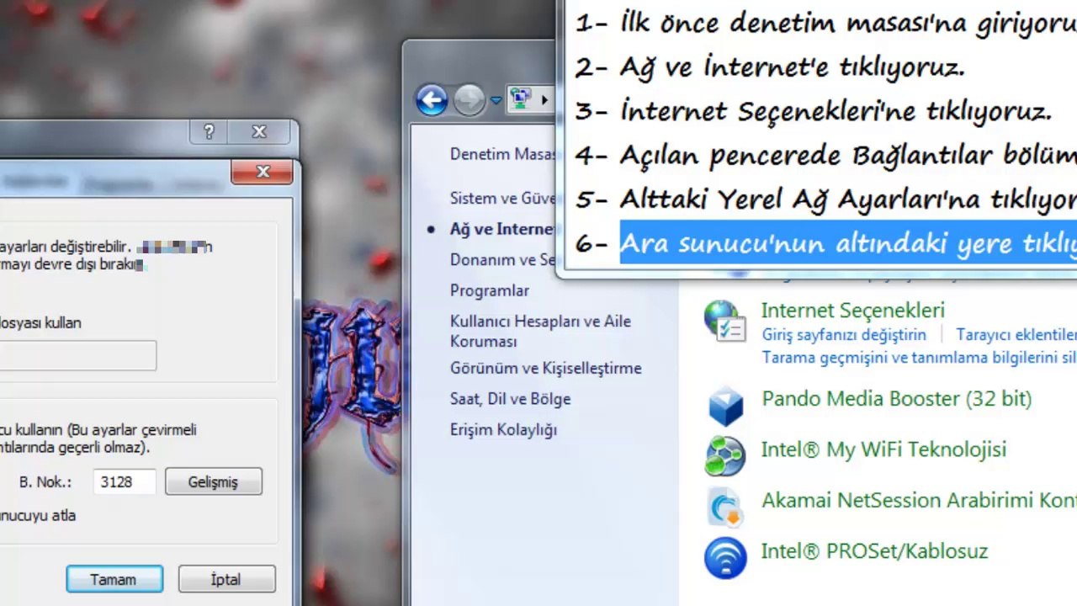Open Görünüm ve Kişiselleştirme category
1077x606 pixels.
point(545,369)
